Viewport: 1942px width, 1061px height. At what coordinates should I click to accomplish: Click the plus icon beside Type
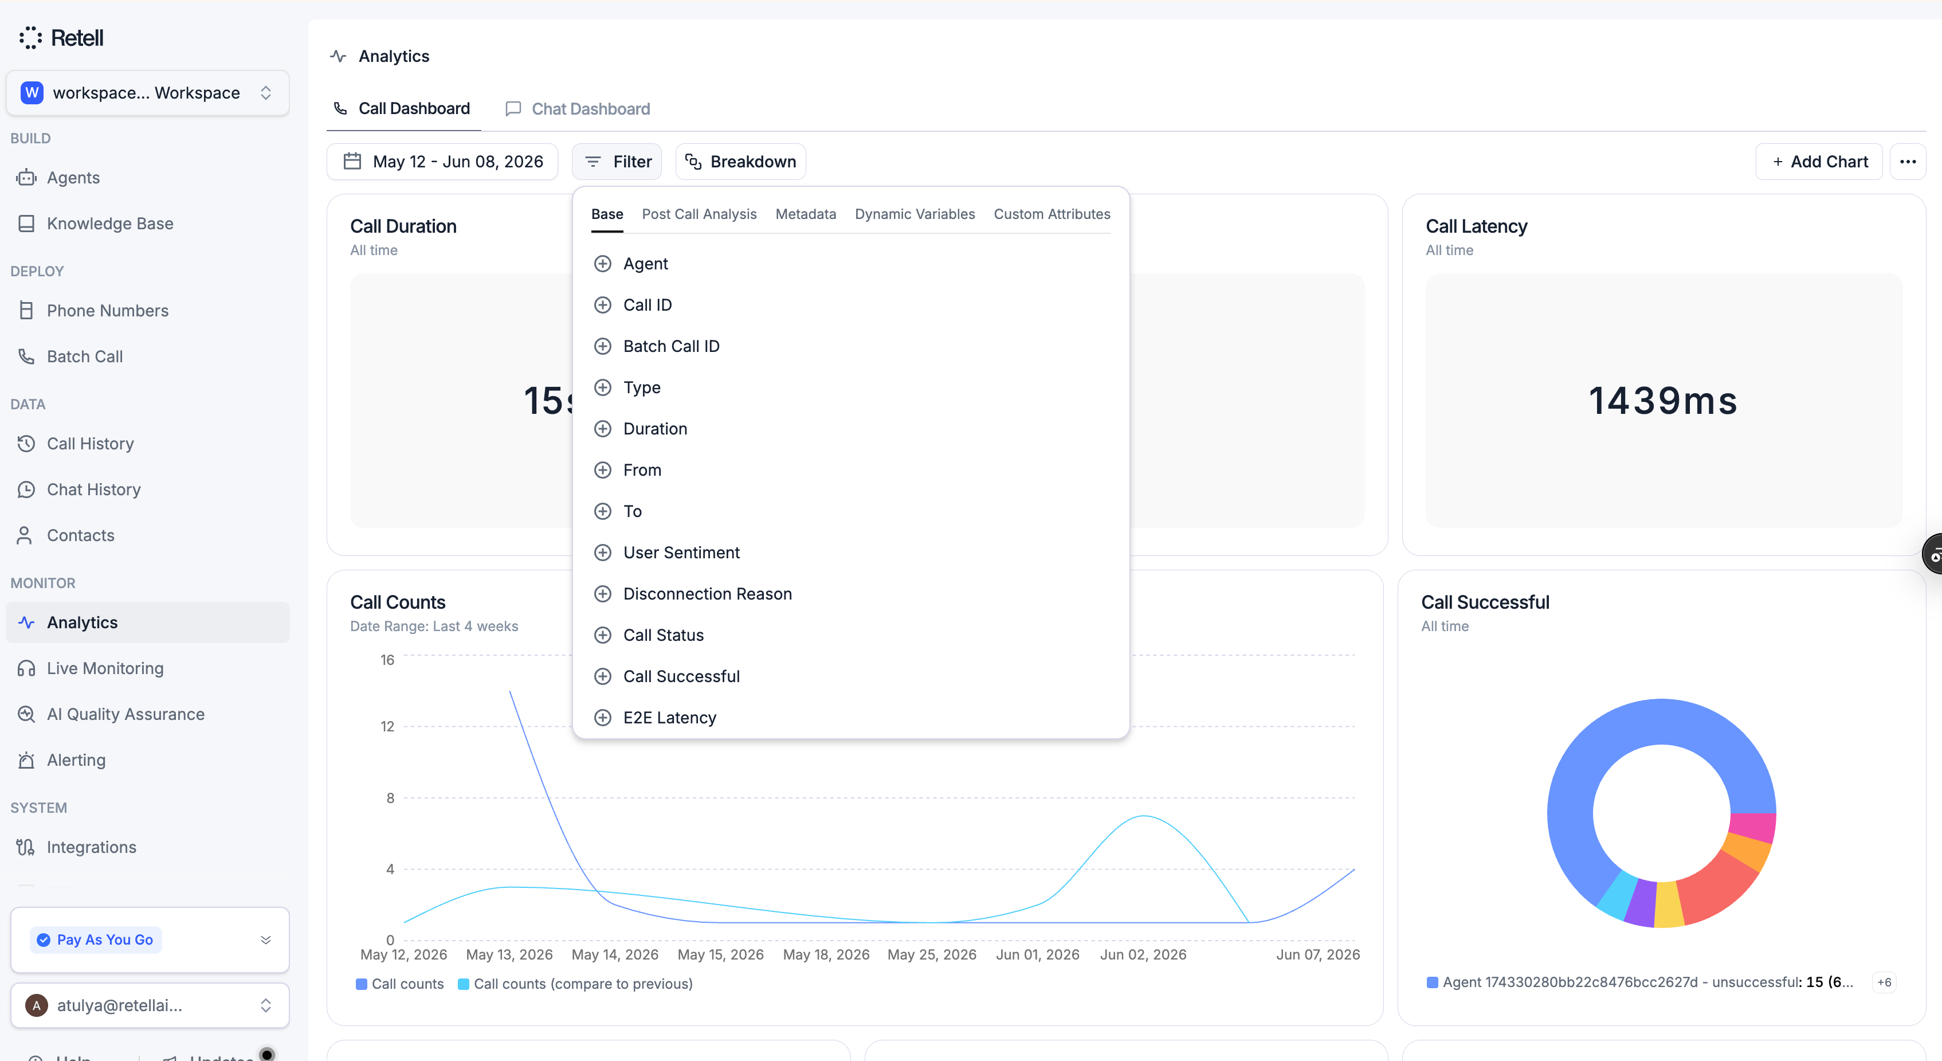coord(602,387)
